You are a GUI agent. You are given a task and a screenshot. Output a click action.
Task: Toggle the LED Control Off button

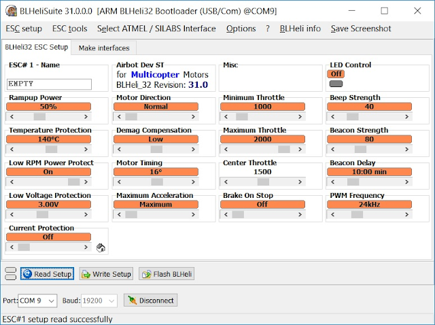336,74
